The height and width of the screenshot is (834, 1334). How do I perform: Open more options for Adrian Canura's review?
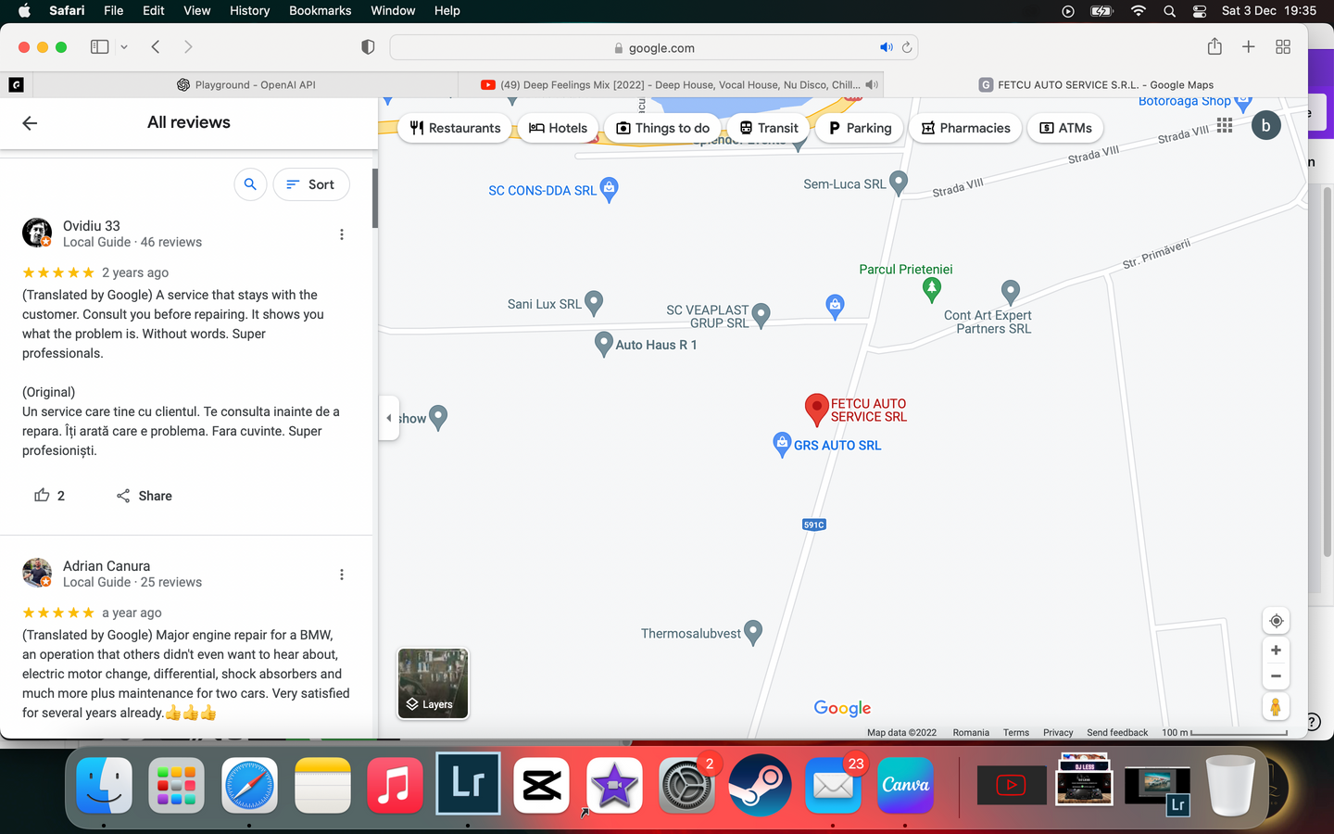[x=342, y=575]
